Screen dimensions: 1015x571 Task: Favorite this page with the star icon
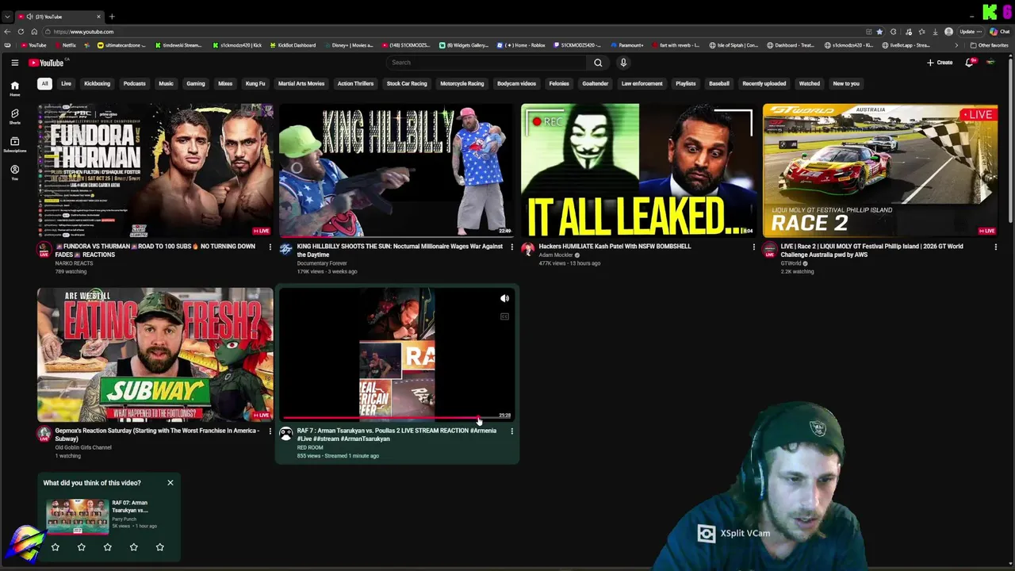click(x=879, y=32)
